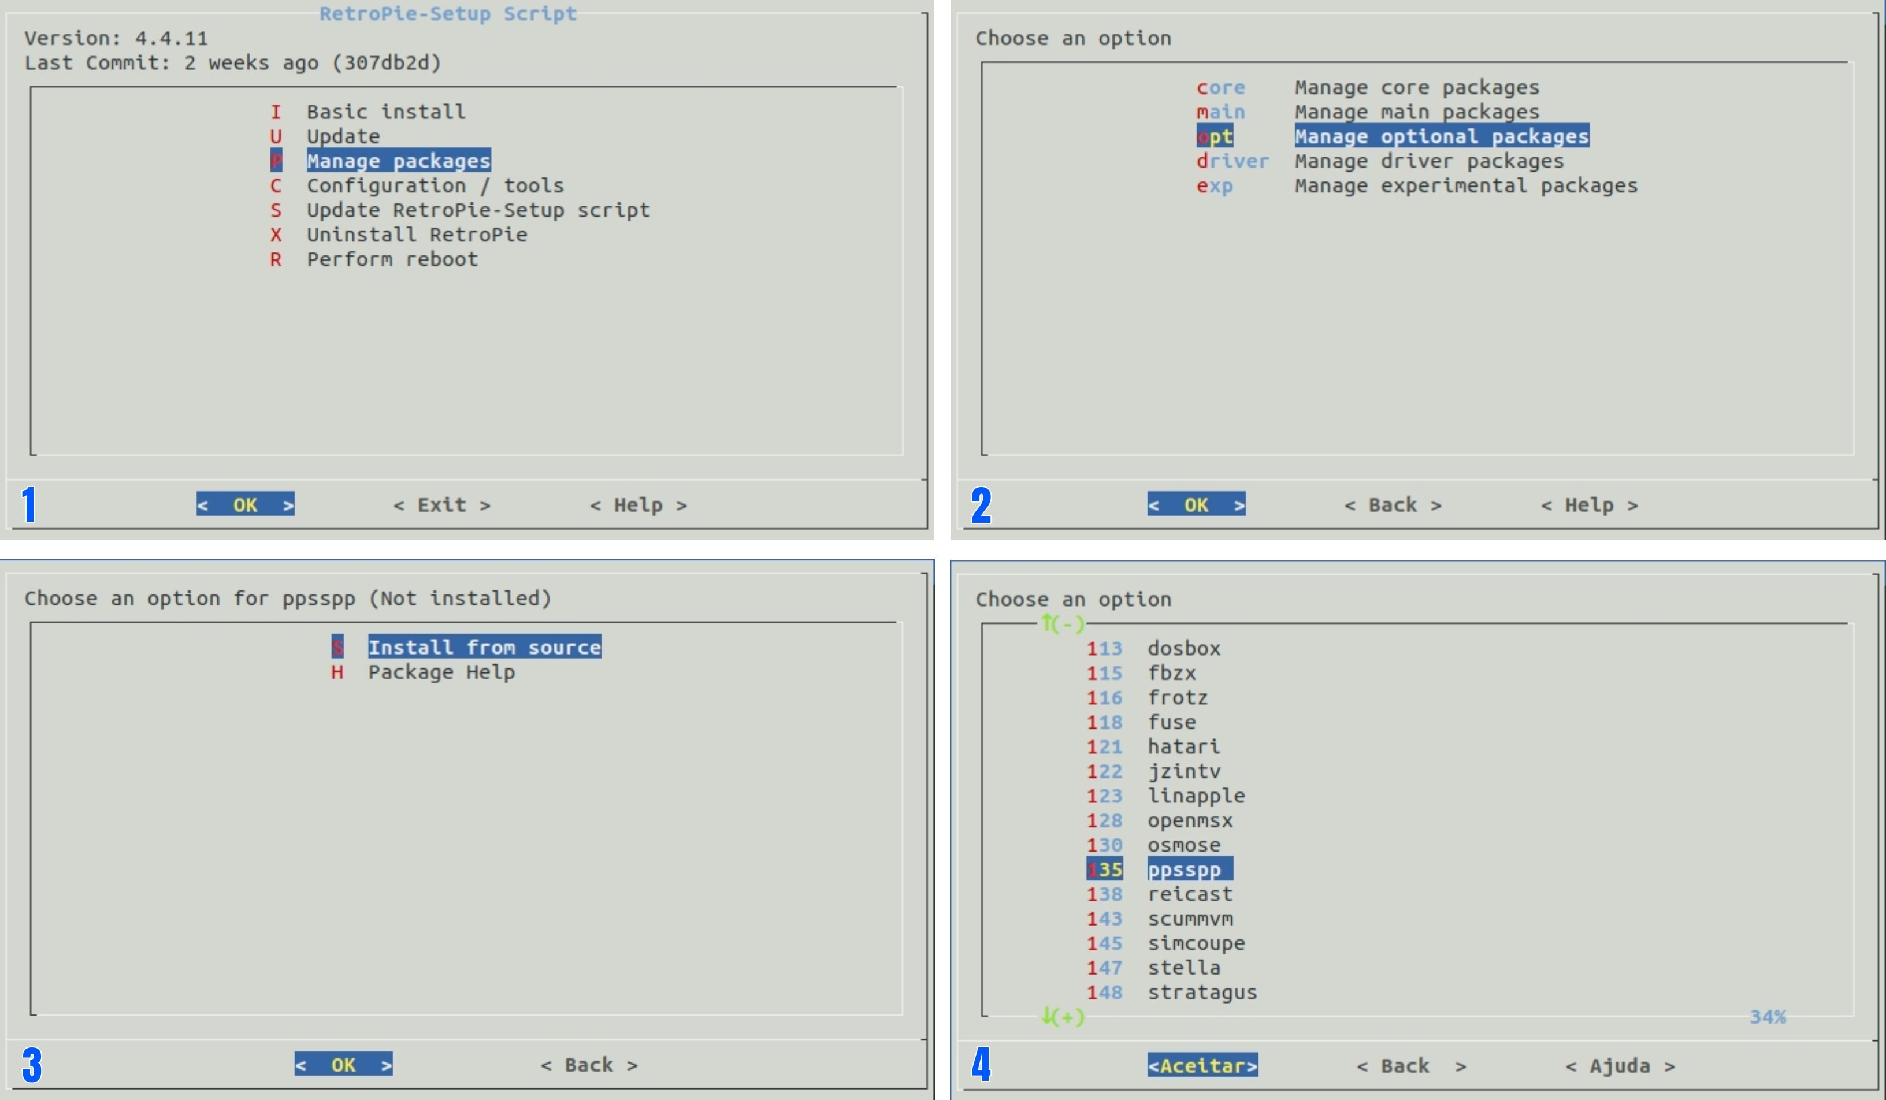Click Help button in panel one
Screen dimensions: 1886x1100
point(638,505)
